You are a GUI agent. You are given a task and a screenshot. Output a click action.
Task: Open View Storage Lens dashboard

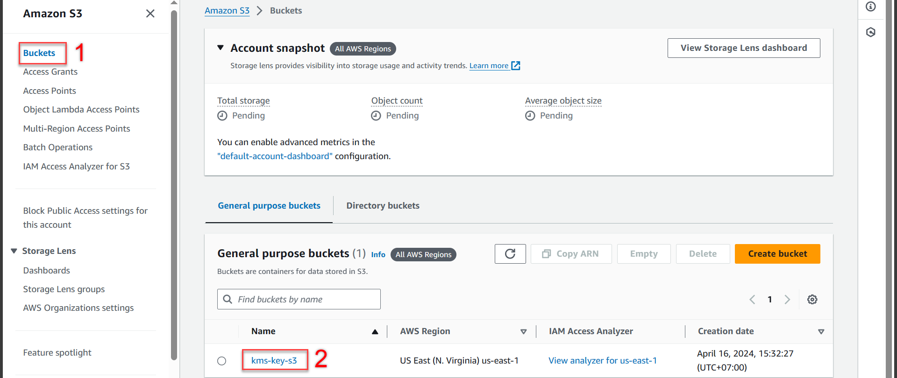pyautogui.click(x=743, y=48)
